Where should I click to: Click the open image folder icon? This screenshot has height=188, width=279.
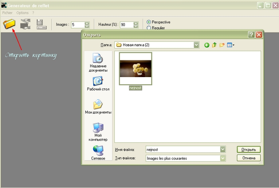(x=9, y=24)
